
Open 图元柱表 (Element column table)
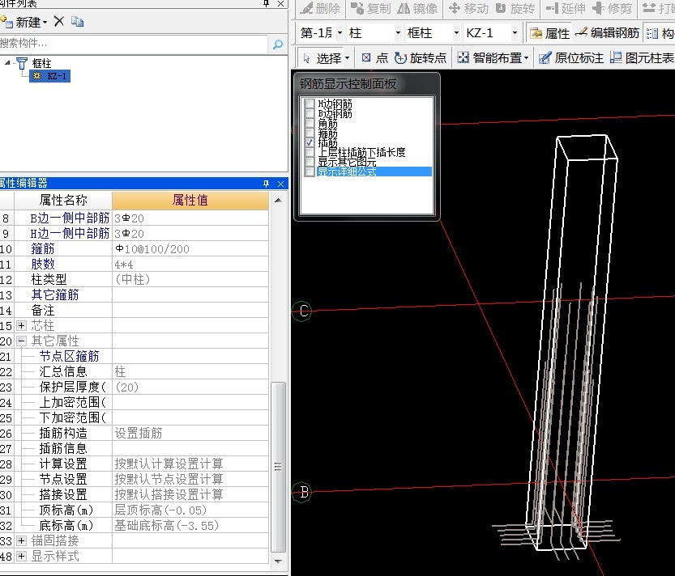pos(642,57)
